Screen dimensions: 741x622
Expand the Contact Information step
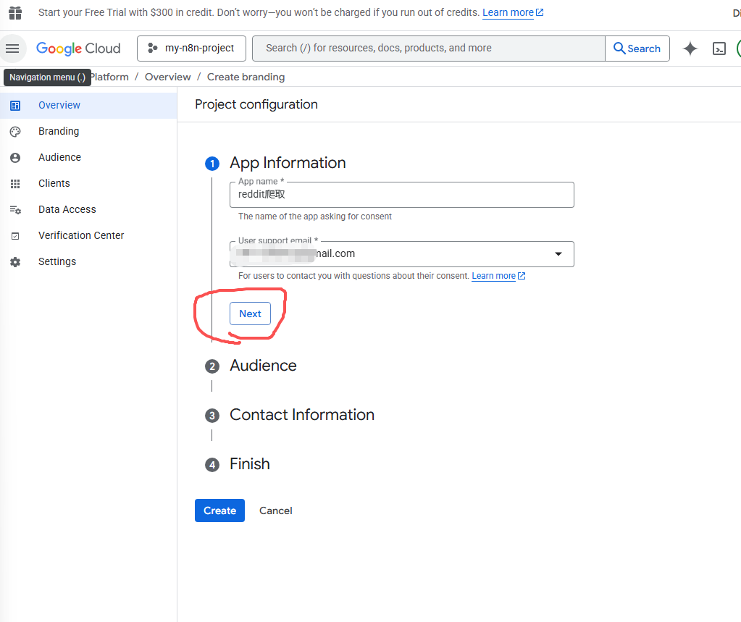tap(301, 415)
